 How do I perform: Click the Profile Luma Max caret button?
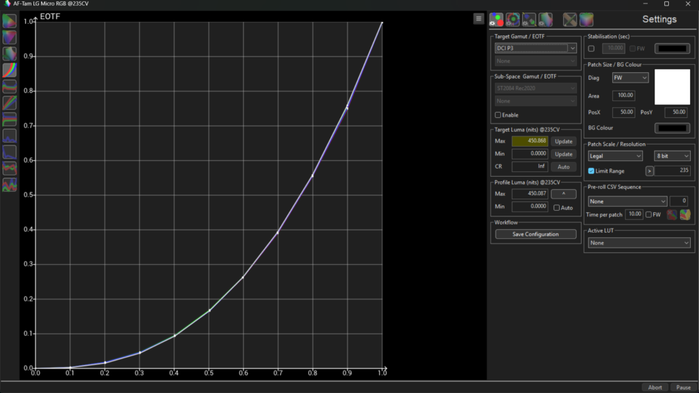point(563,194)
